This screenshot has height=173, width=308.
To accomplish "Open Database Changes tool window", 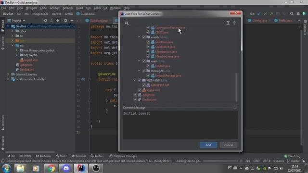I will click(123, 156).
